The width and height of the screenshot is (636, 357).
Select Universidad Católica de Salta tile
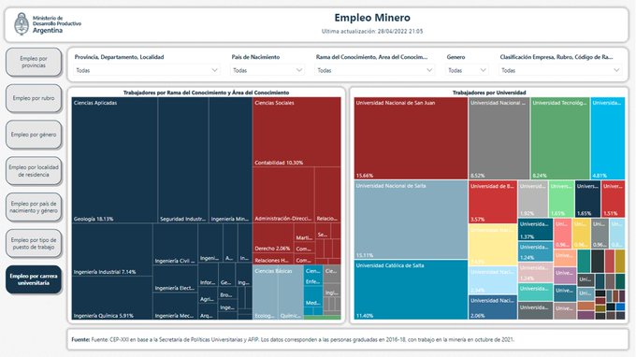coord(411,290)
